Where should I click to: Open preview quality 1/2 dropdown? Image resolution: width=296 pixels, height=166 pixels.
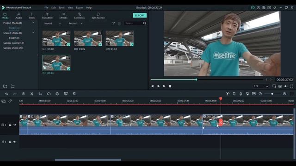tap(261, 86)
